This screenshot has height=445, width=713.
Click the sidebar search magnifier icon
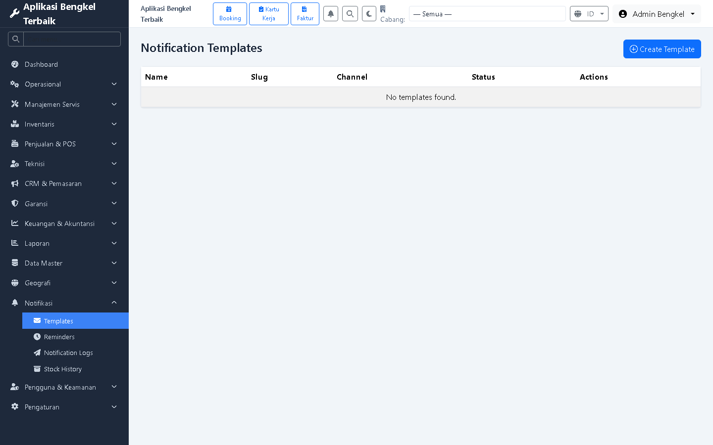click(16, 39)
